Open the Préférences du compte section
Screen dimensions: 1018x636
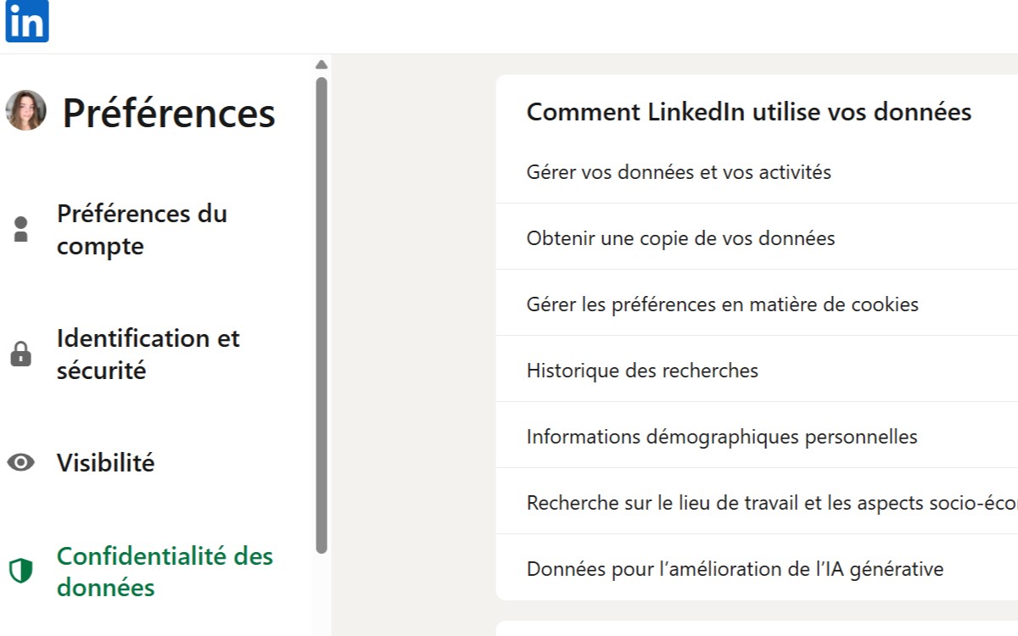pyautogui.click(x=142, y=229)
